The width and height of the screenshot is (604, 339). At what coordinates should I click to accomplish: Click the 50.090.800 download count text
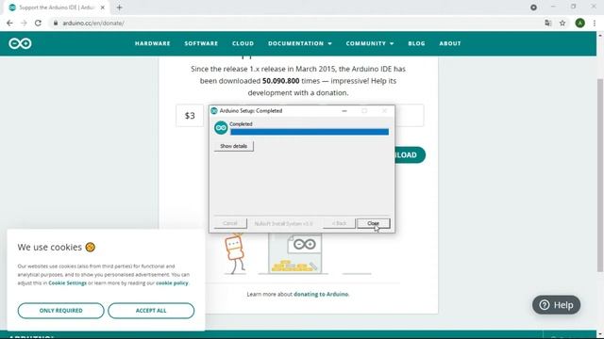tap(281, 81)
